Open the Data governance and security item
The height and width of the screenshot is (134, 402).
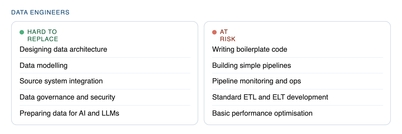click(x=67, y=97)
